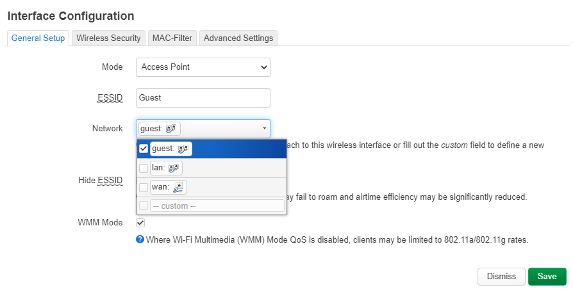
Task: Open the MAC-Filter tab
Action: (x=172, y=38)
